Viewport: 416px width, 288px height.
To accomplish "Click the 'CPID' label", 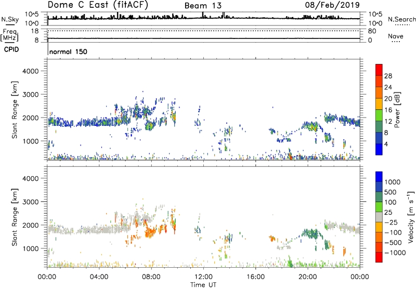I will (x=11, y=49).
